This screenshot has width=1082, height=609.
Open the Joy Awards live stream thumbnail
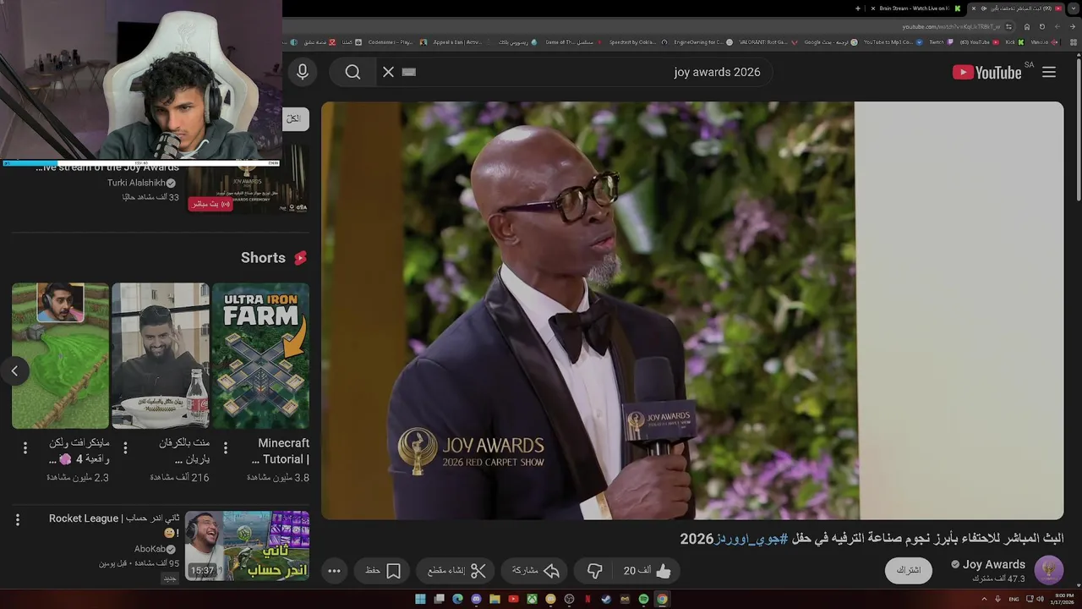[247, 178]
